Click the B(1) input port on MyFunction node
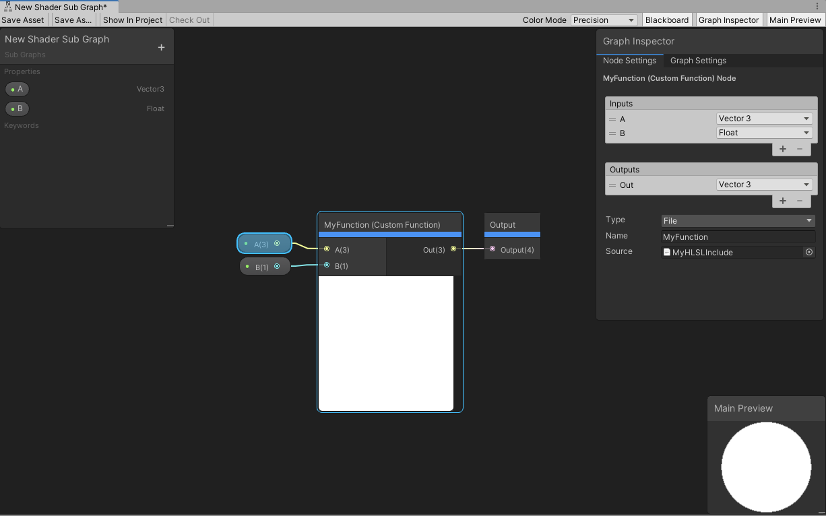Viewport: 826px width, 516px height. click(x=327, y=265)
